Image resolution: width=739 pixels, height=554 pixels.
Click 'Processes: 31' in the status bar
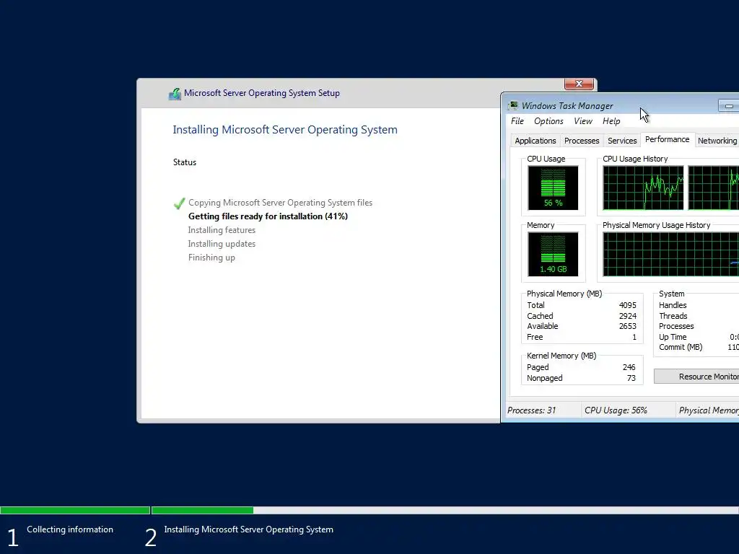[x=531, y=410]
